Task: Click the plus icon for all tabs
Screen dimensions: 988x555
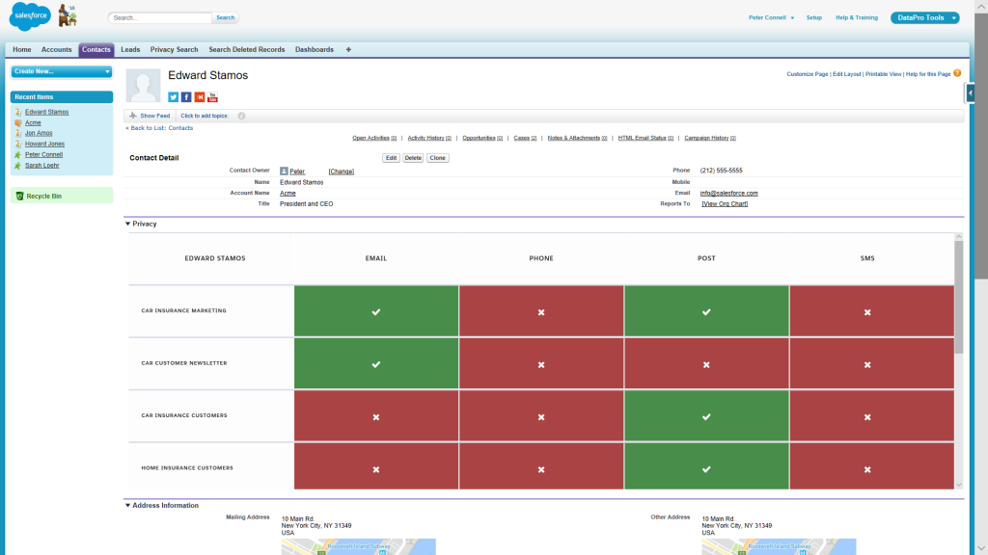Action: click(x=348, y=50)
